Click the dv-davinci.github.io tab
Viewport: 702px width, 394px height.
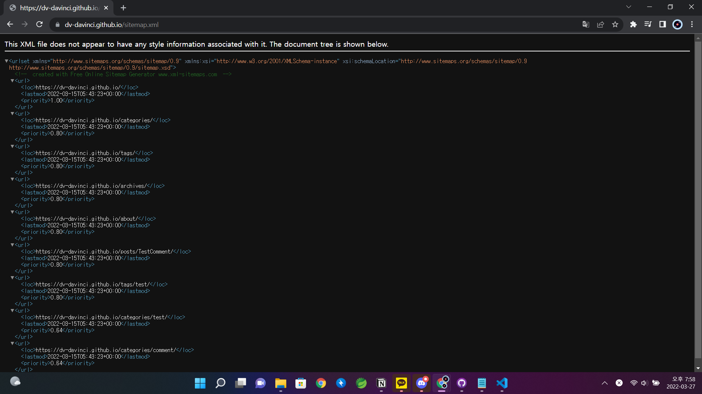tap(58, 8)
